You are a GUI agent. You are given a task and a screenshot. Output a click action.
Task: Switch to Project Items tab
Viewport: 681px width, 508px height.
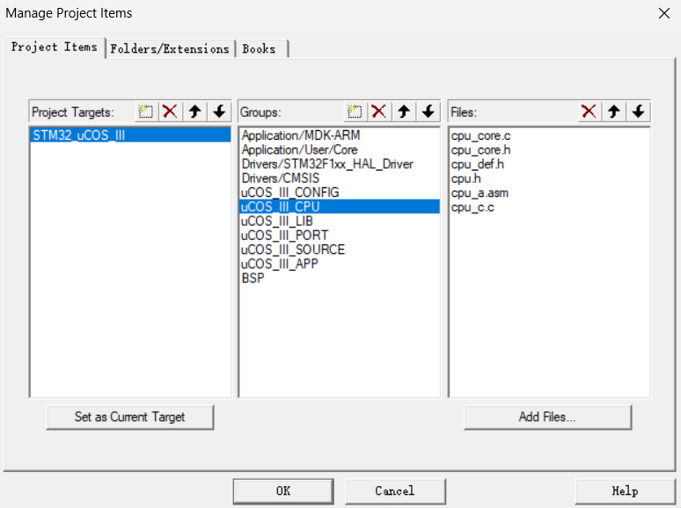[x=55, y=47]
